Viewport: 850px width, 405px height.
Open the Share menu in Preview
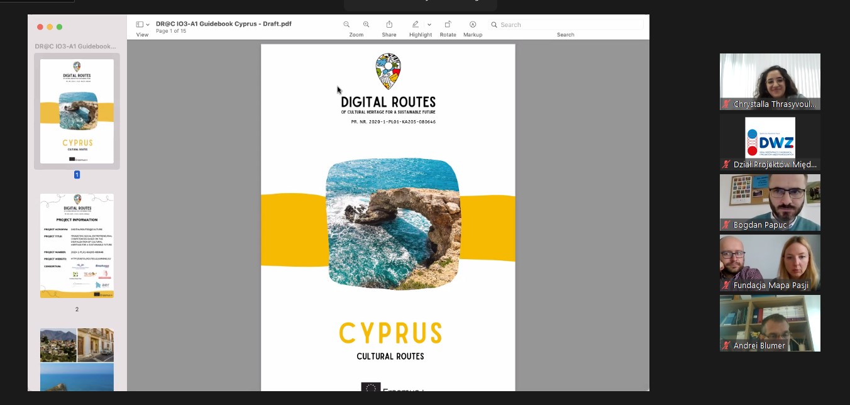(389, 25)
